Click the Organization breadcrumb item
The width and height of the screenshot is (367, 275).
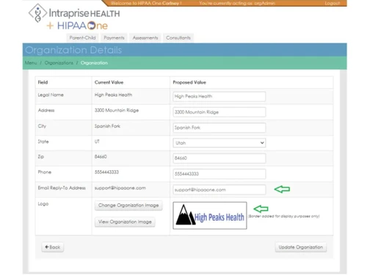(94, 63)
